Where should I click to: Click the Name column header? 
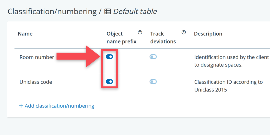point(25,34)
